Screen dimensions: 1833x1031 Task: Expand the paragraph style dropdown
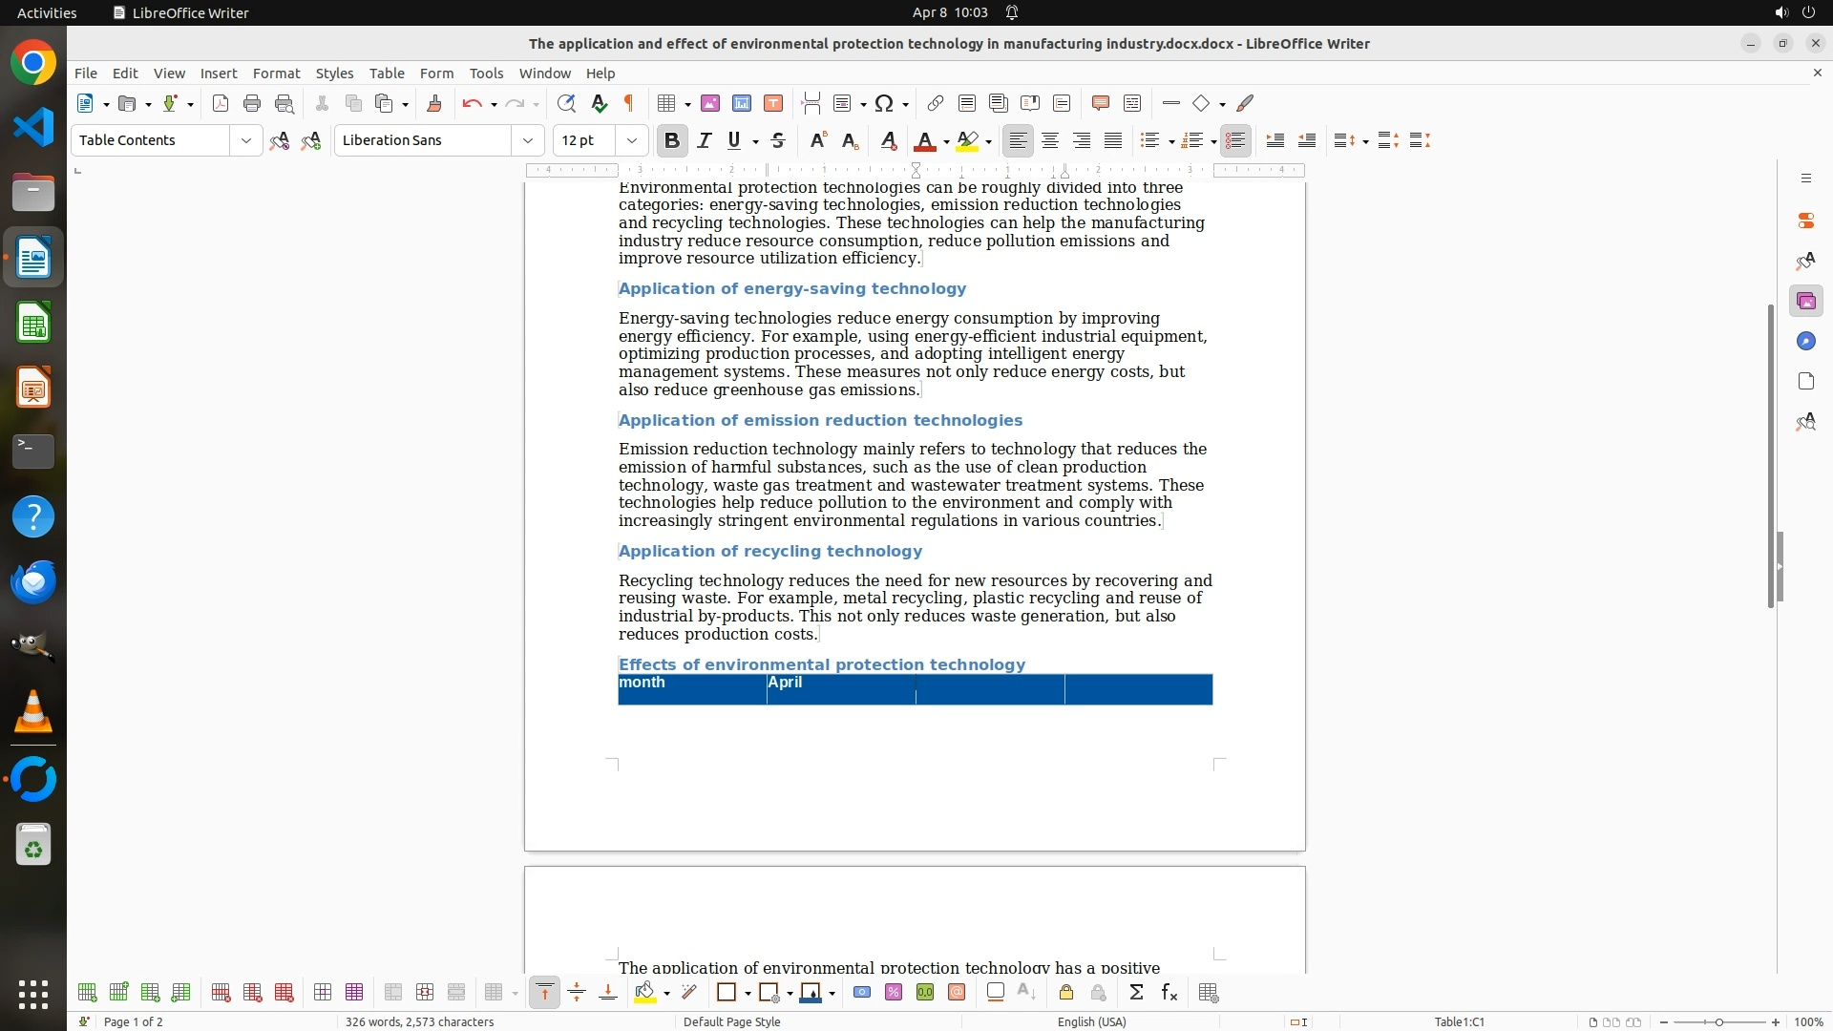[x=245, y=140]
